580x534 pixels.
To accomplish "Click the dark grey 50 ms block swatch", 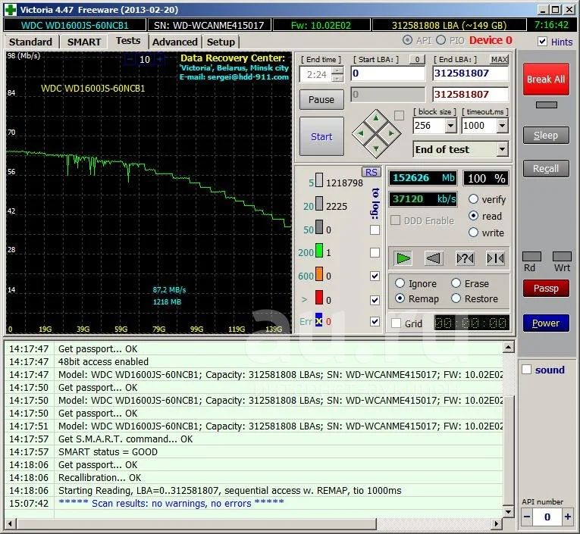I will coord(319,227).
